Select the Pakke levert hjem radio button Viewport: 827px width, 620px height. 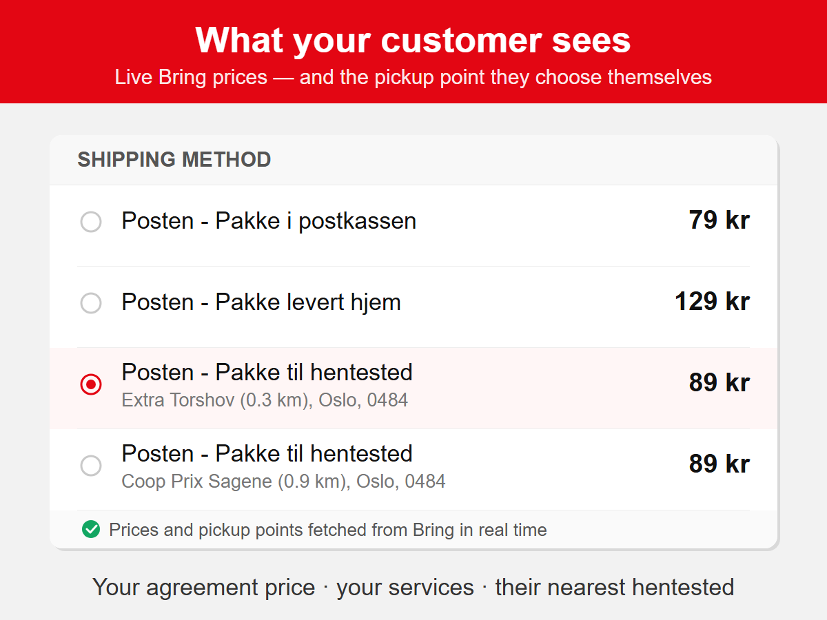91,303
